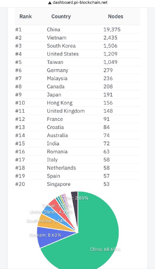Tap the dashboard.pi-blockchain.net URL text
This screenshot has height=269, width=155.
coord(80,3)
